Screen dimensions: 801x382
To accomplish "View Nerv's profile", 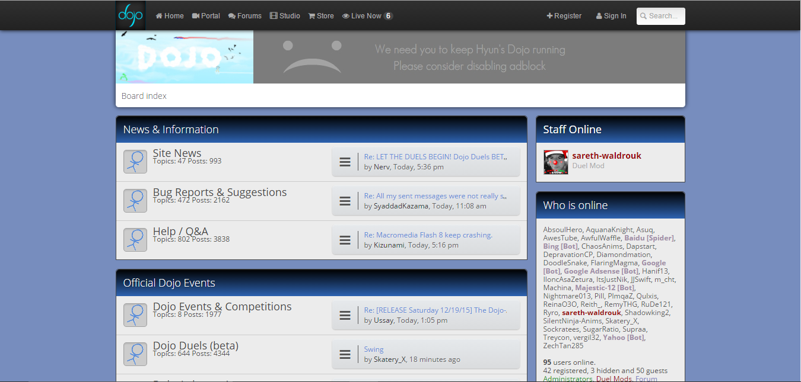I will [382, 167].
